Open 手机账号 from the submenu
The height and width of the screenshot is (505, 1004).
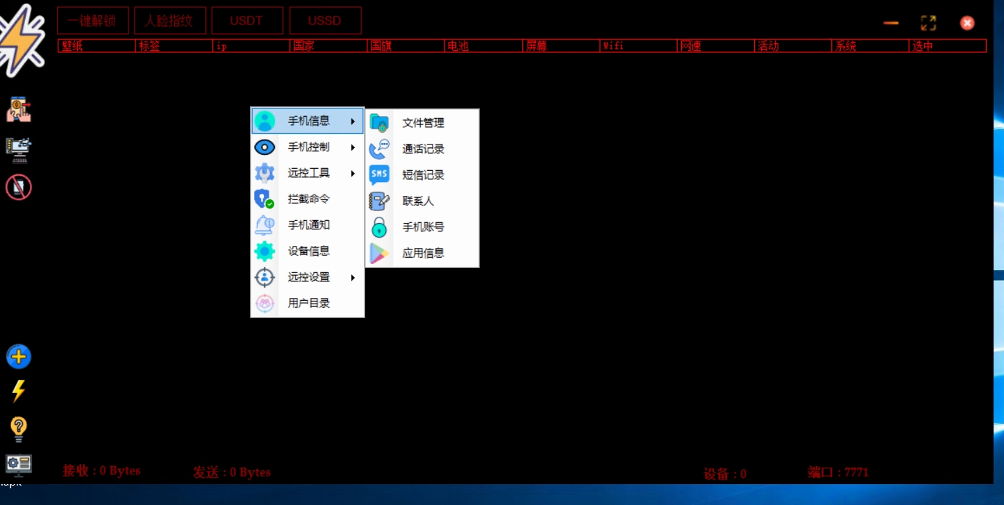coord(422,227)
